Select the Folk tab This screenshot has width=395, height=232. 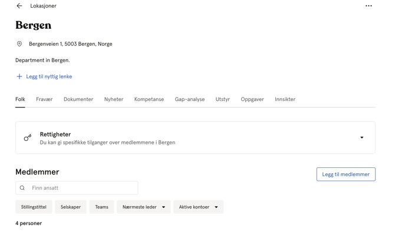[x=20, y=99]
